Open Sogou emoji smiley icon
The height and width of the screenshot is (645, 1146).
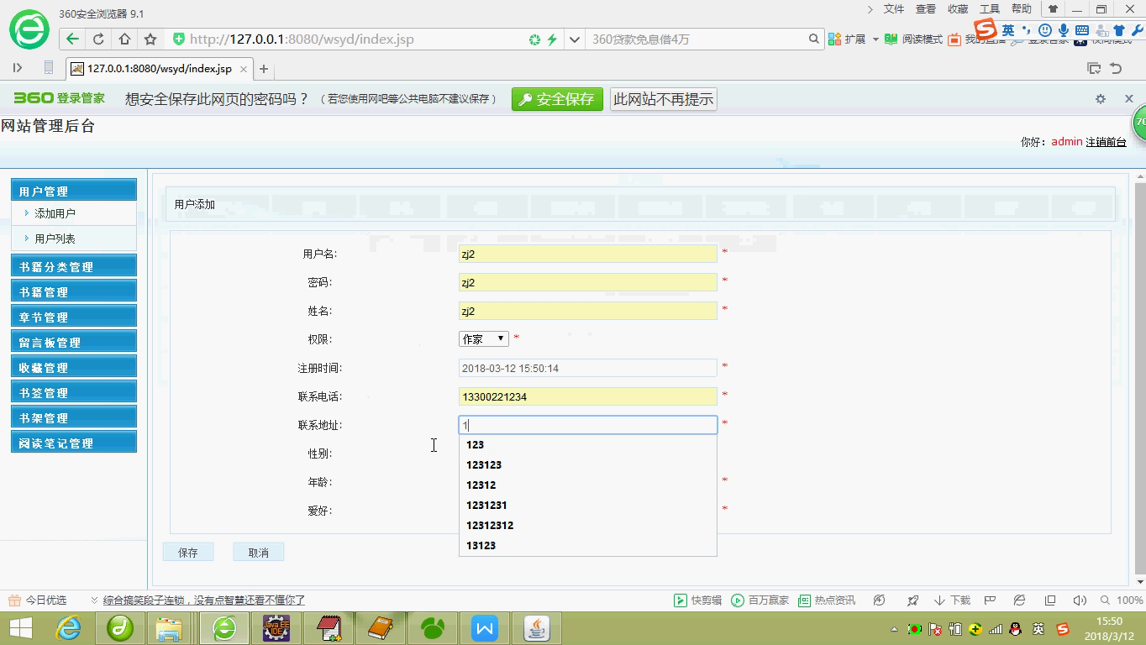click(x=1044, y=30)
